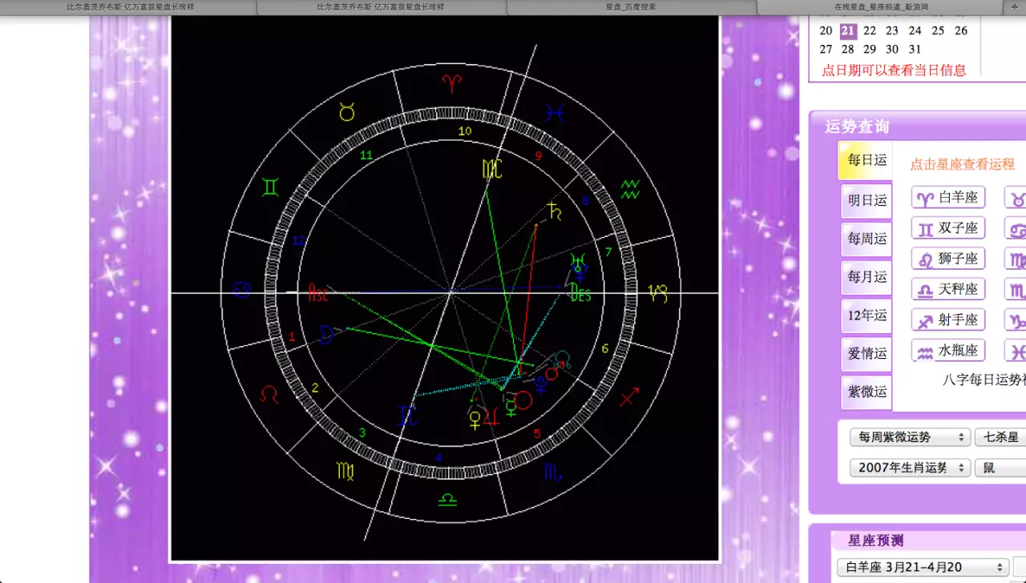Viewport: 1026px width, 583px height.
Task: Click the Libra glyph on the chart wheel
Action: pyautogui.click(x=447, y=500)
